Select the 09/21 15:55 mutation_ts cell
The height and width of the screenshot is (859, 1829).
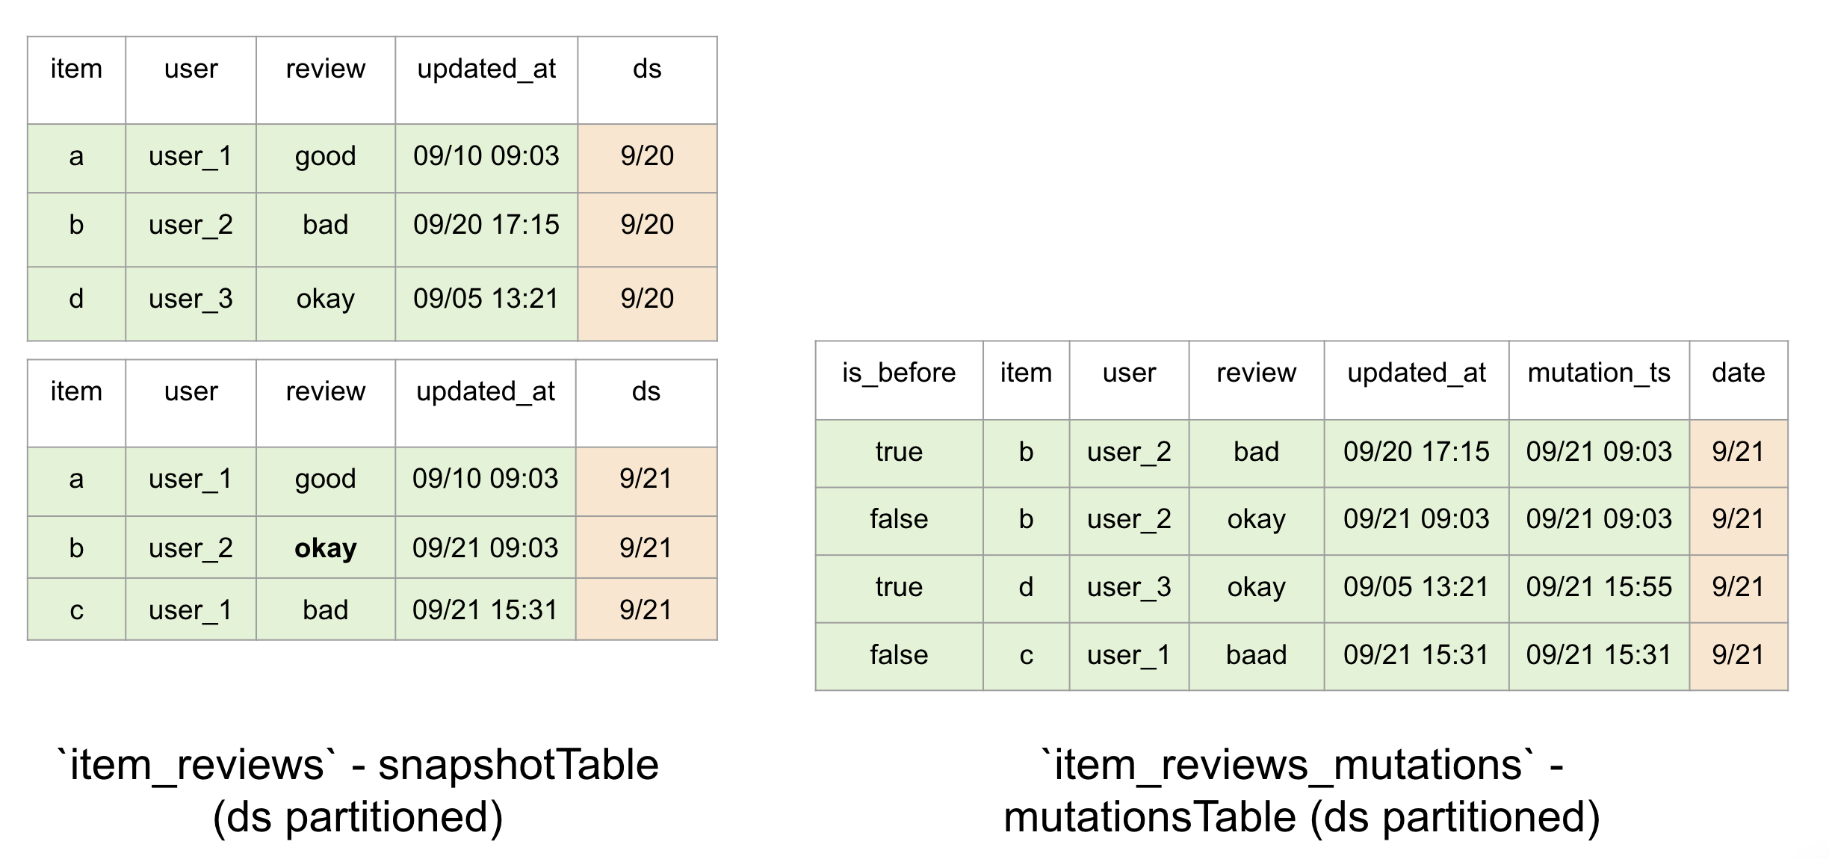[1598, 587]
